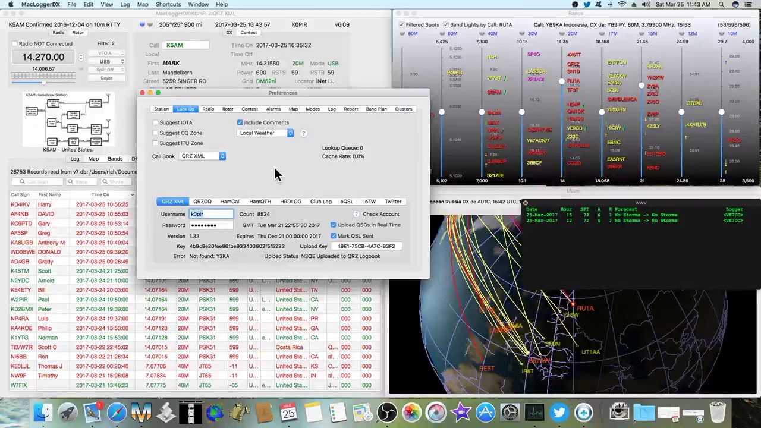This screenshot has height=428, width=761.
Task: Click the 15M band slider knob
Action: (641, 85)
